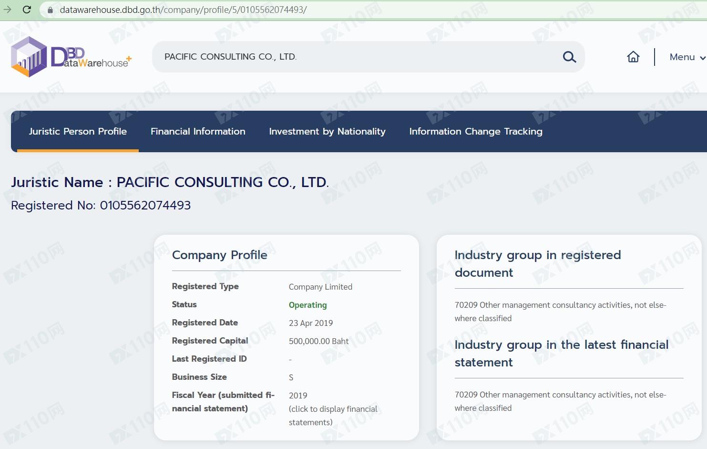Go to home via house icon
Image resolution: width=707 pixels, height=449 pixels.
pyautogui.click(x=633, y=57)
